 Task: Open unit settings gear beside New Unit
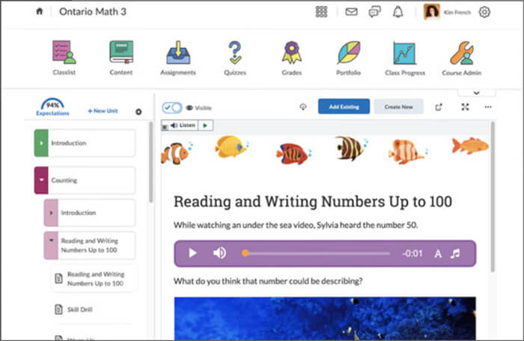tap(138, 112)
